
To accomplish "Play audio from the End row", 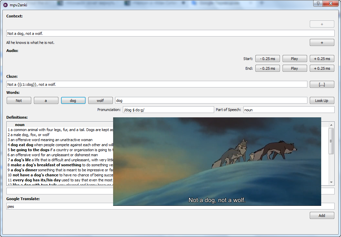I will [x=294, y=68].
